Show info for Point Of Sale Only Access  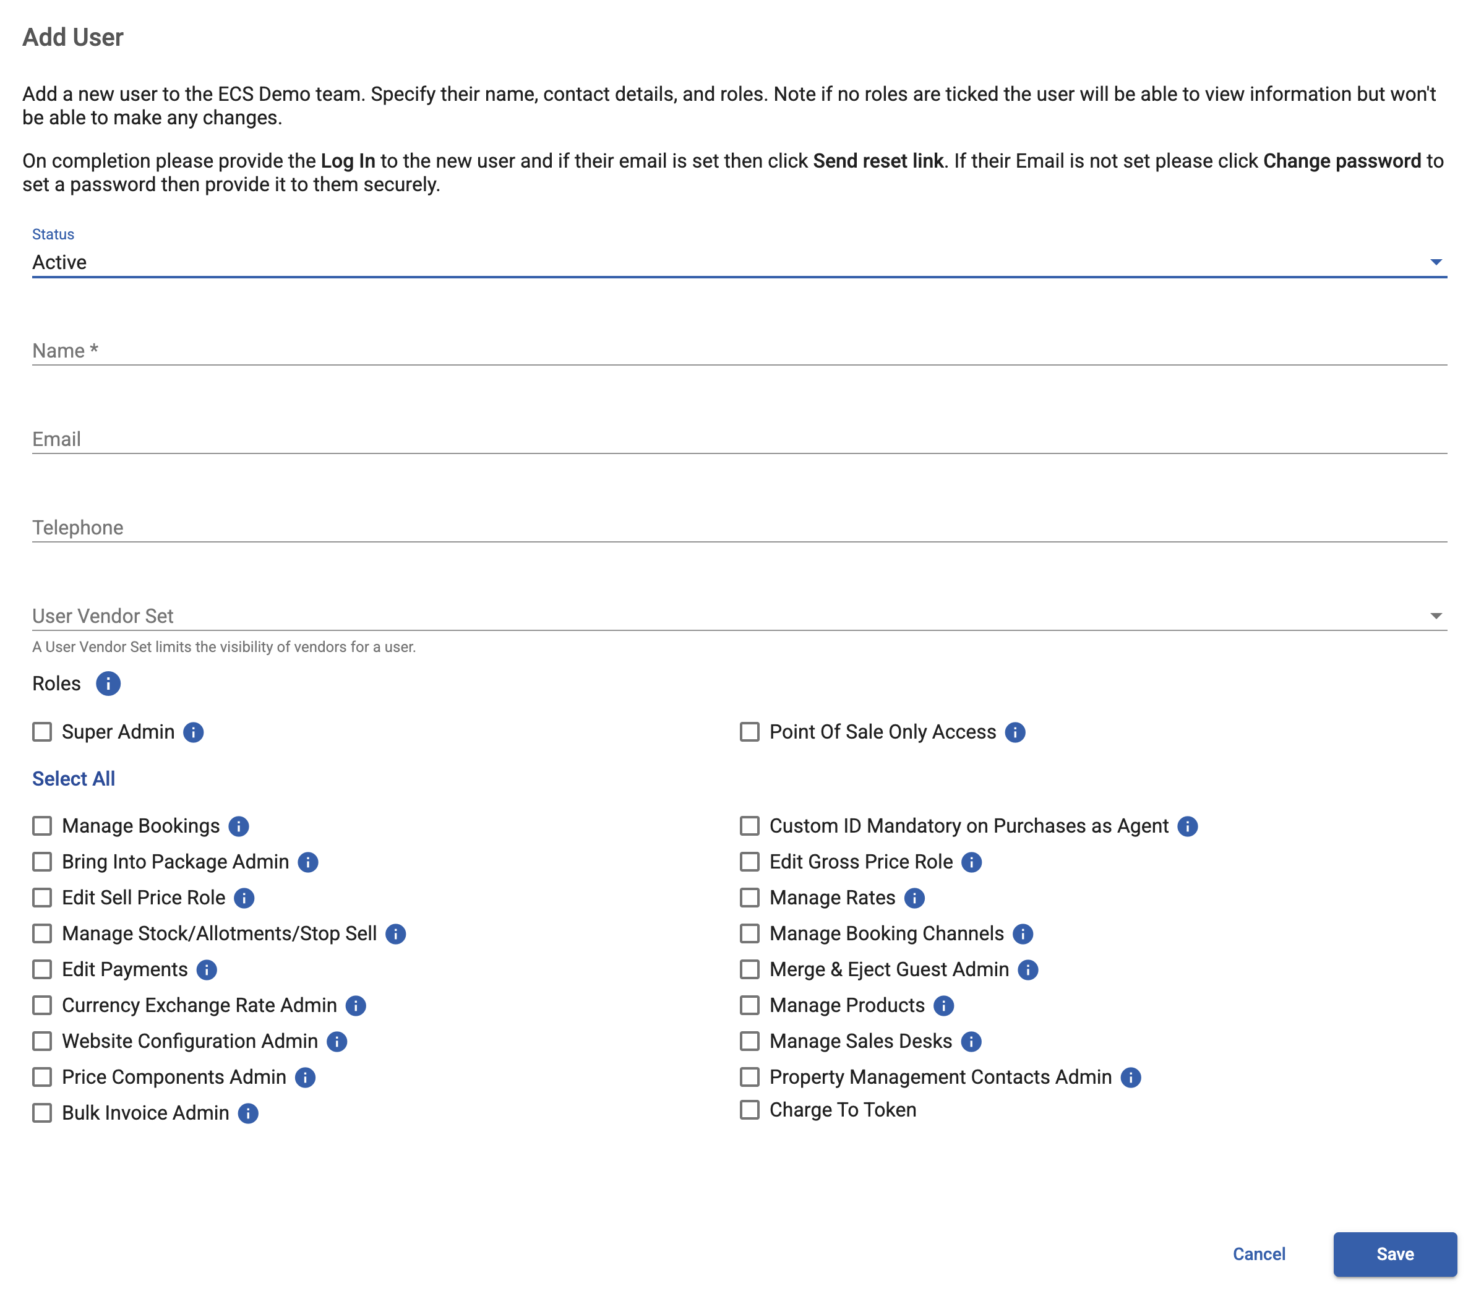pos(1015,732)
